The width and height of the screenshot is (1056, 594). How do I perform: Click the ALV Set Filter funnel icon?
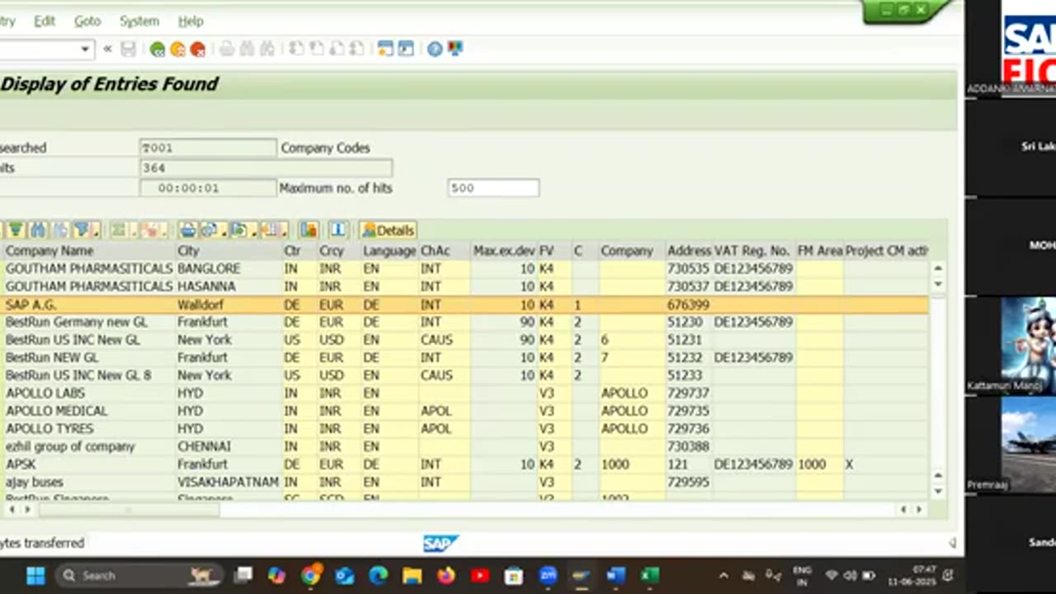click(x=81, y=230)
